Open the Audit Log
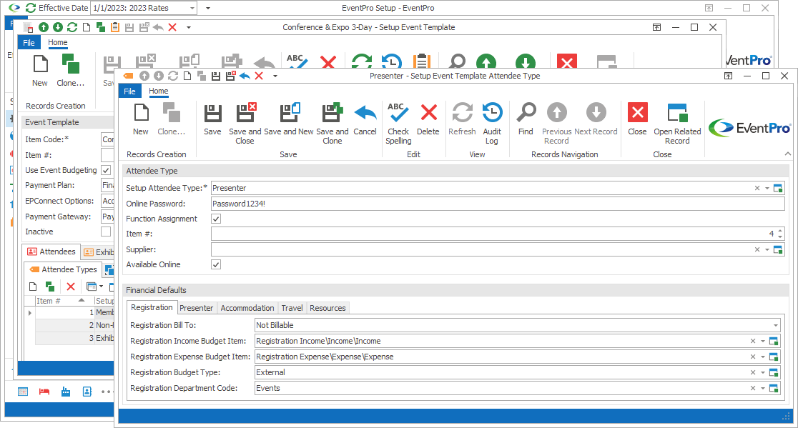 tap(492, 124)
